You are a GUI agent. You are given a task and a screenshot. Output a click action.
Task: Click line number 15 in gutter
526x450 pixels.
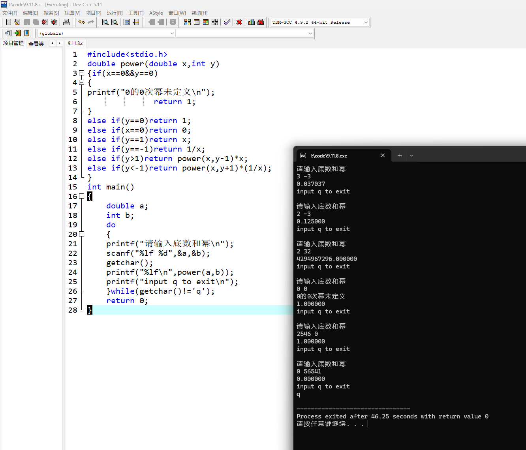click(x=73, y=187)
